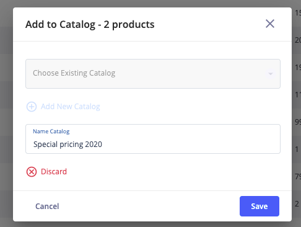The width and height of the screenshot is (301, 227).
Task: Click the Special pricing 2020 text
Action: pyautogui.click(x=68, y=145)
